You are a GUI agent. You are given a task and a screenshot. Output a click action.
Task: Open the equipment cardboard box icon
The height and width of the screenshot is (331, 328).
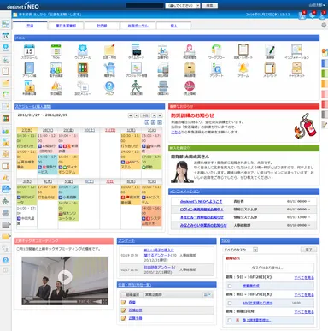pos(190,68)
